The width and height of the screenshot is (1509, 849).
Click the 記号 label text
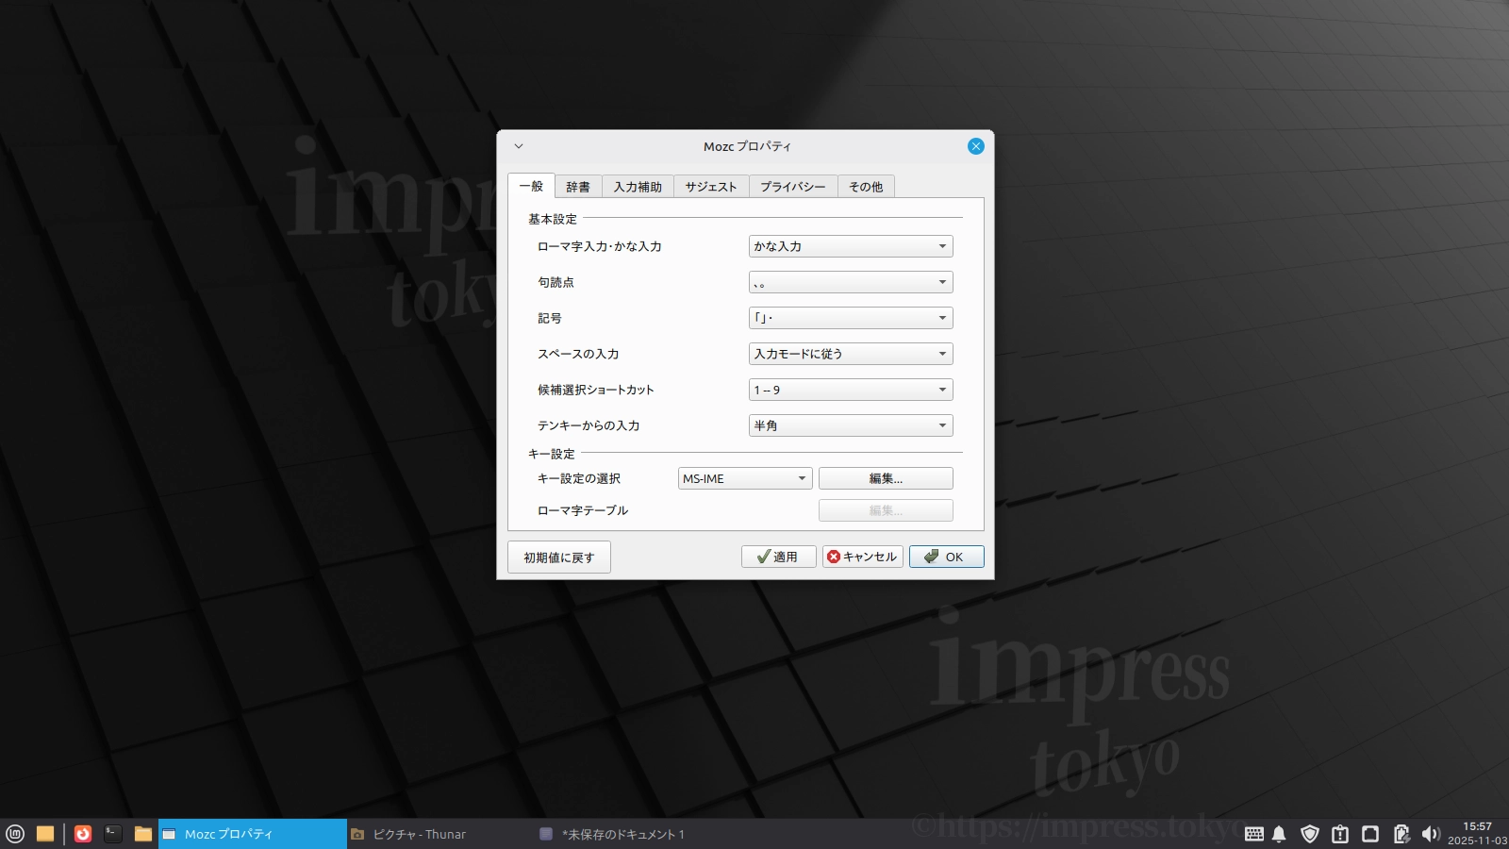550,318
